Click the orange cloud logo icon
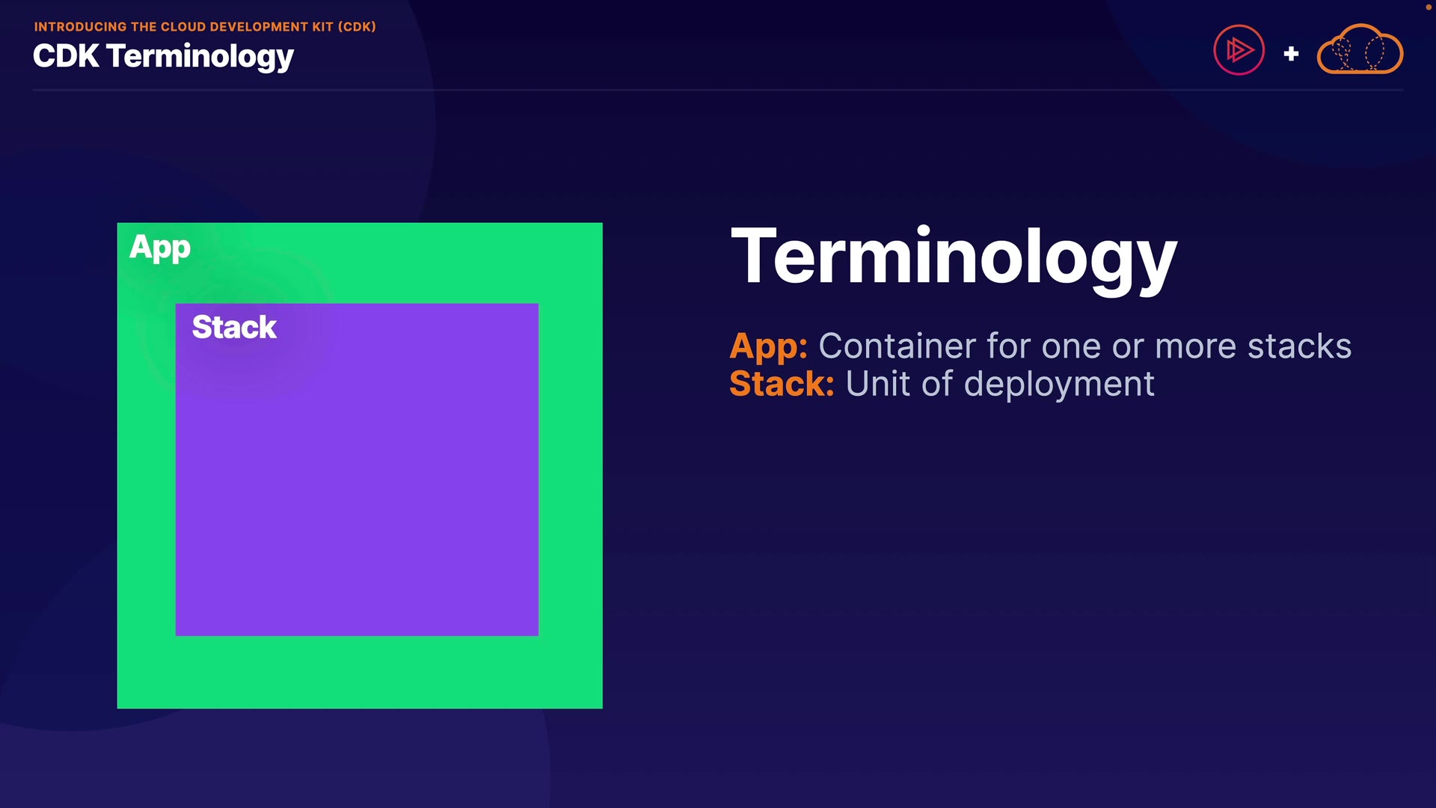The image size is (1436, 808). (1359, 50)
